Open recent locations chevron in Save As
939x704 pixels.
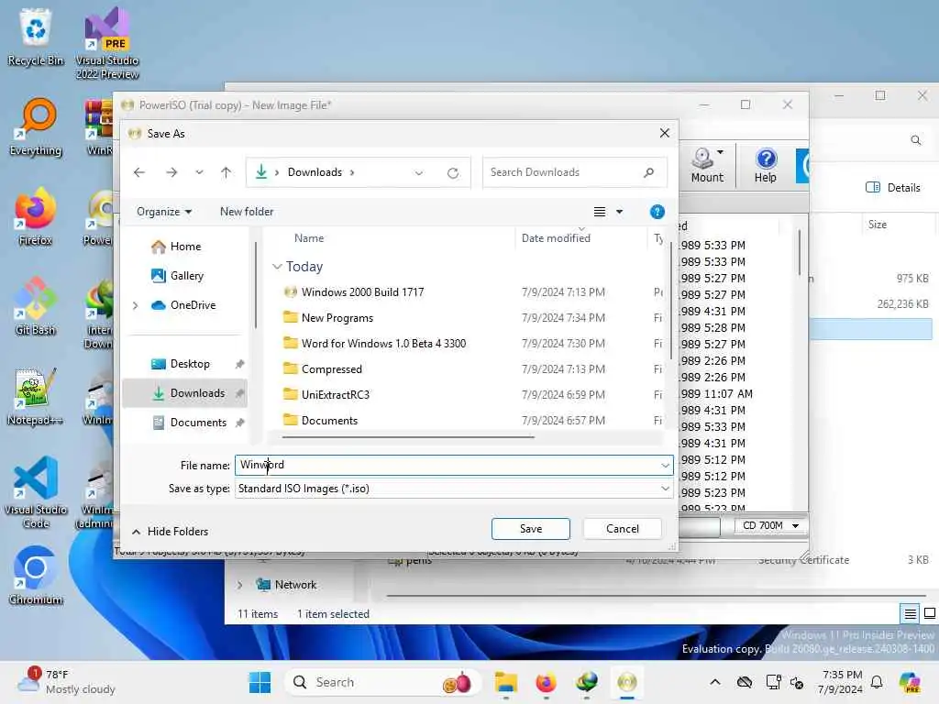(199, 172)
